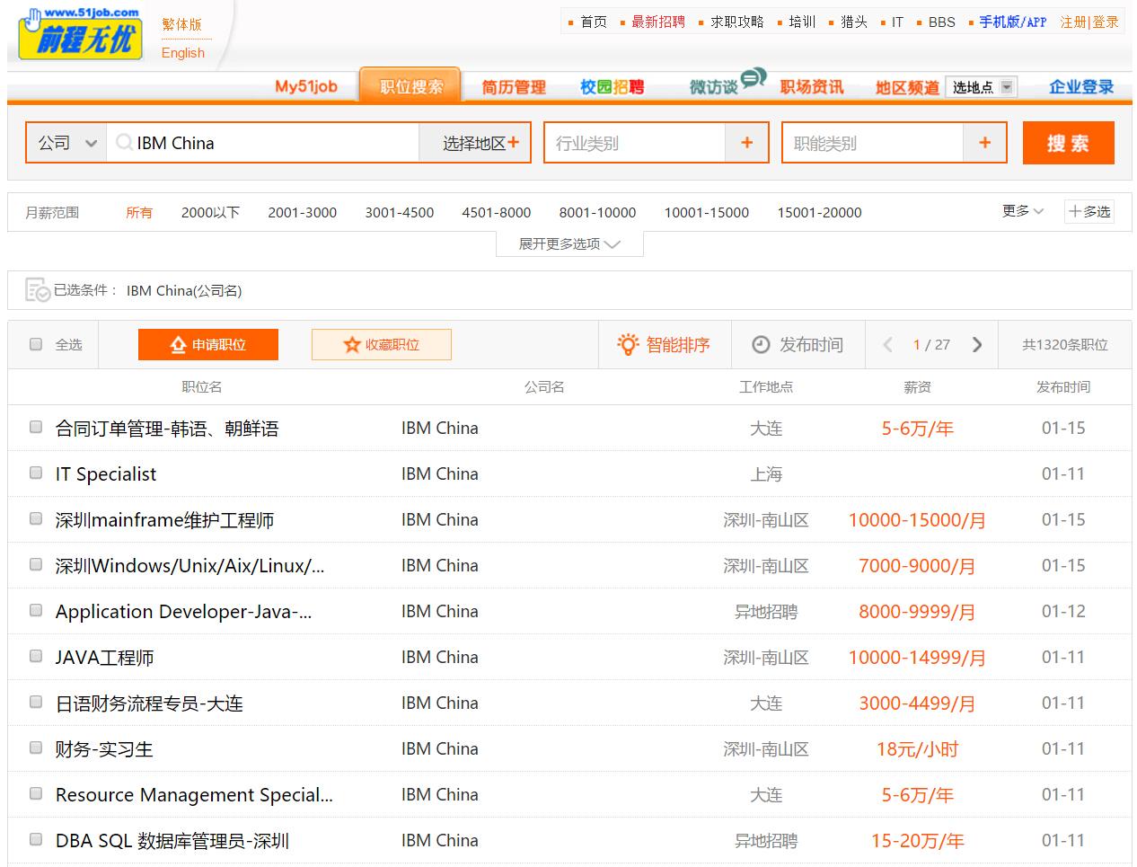The height and width of the screenshot is (867, 1137).
Task: Click the orange 搜索 button
Action: (x=1068, y=143)
